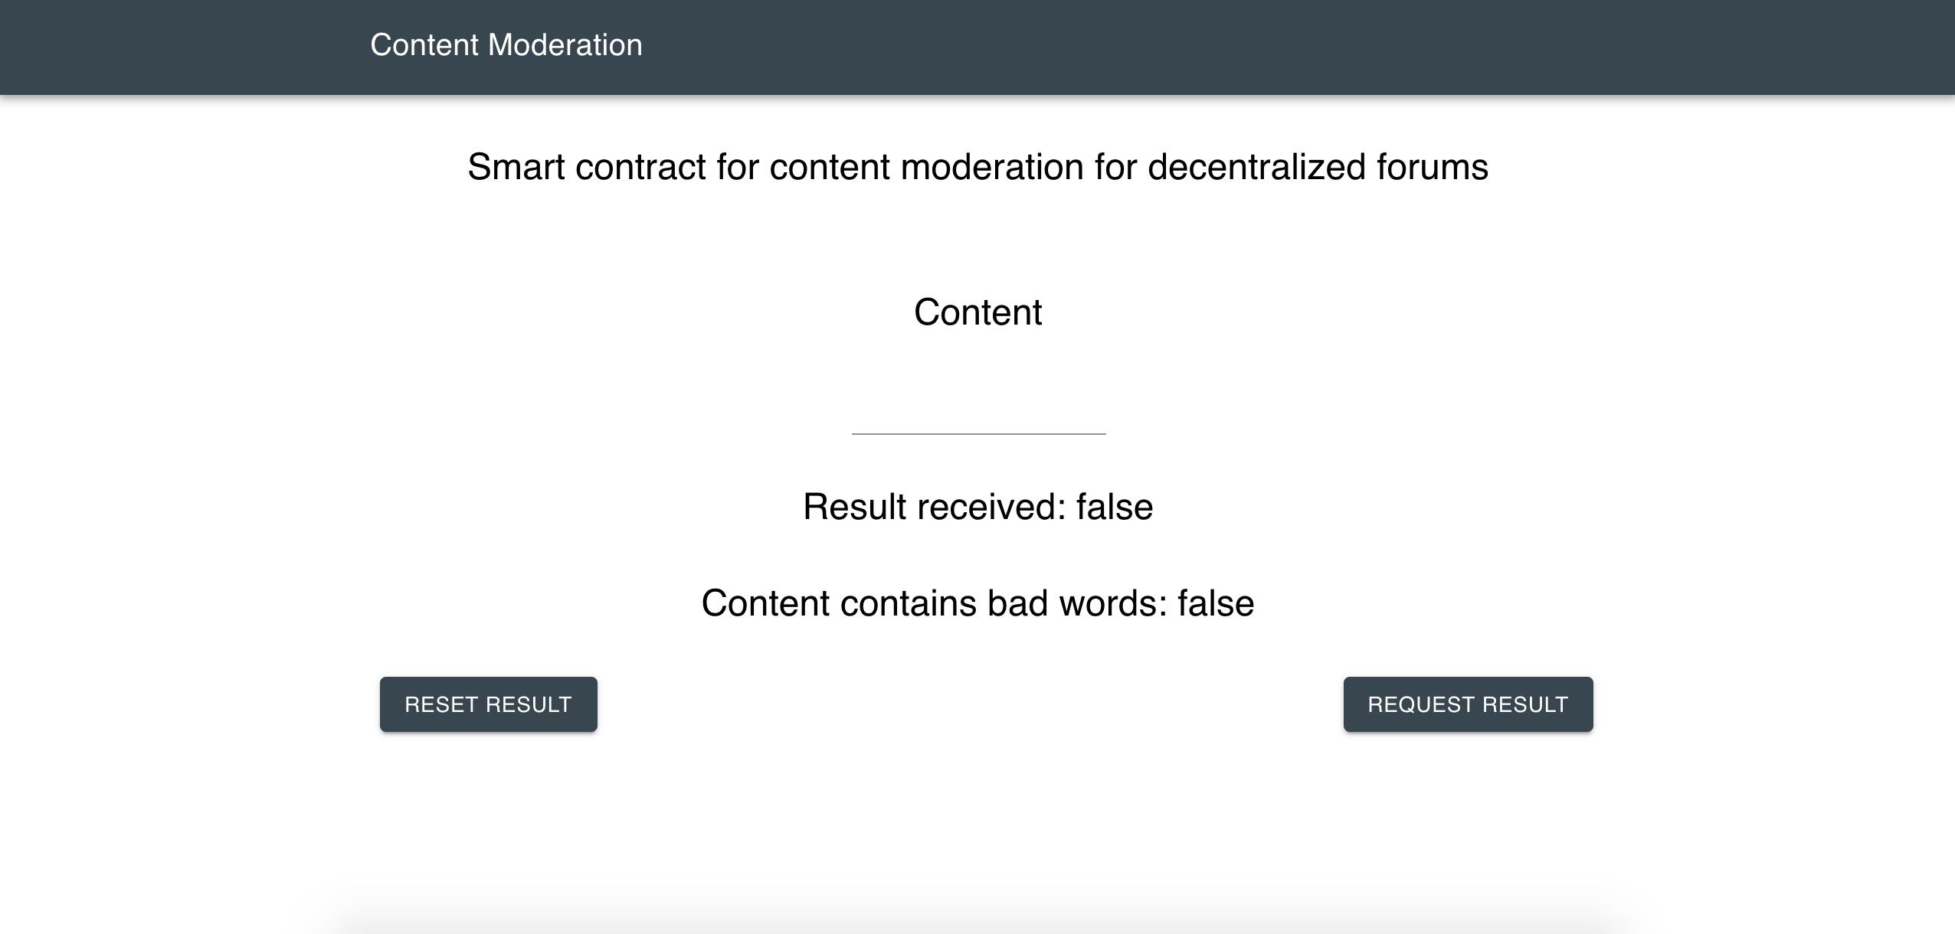Click the underline of the Content input

click(x=978, y=434)
